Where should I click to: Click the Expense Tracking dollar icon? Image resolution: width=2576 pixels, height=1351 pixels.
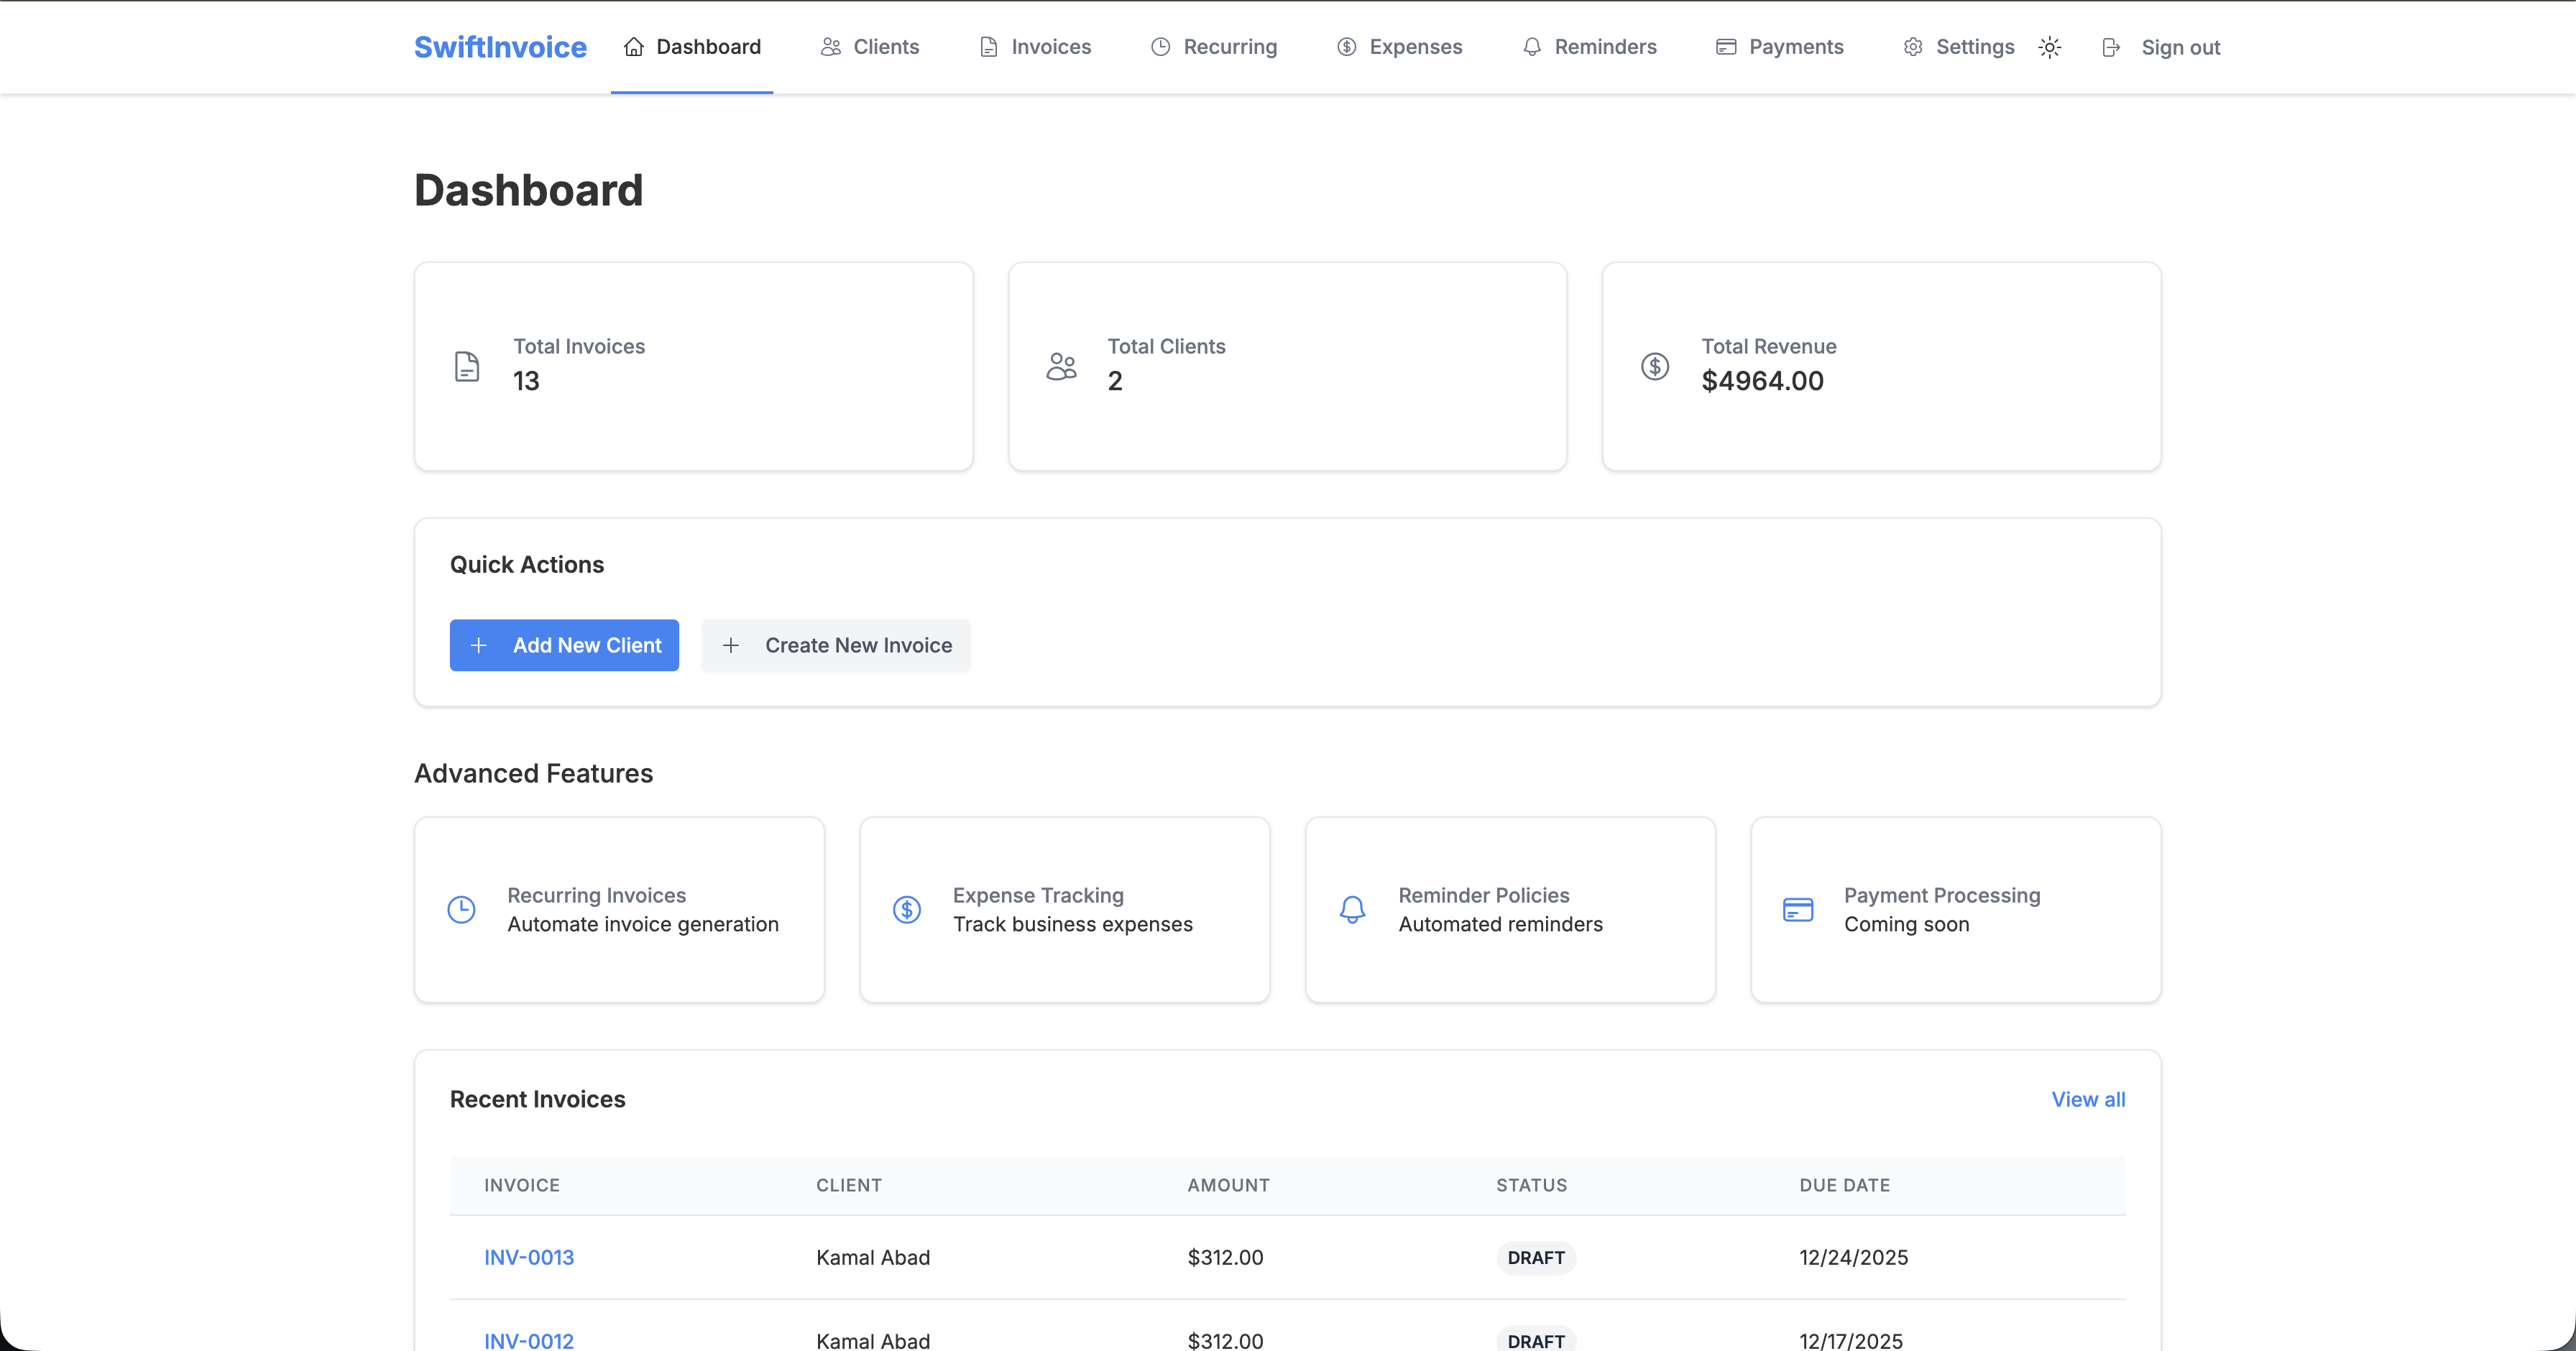tap(906, 910)
